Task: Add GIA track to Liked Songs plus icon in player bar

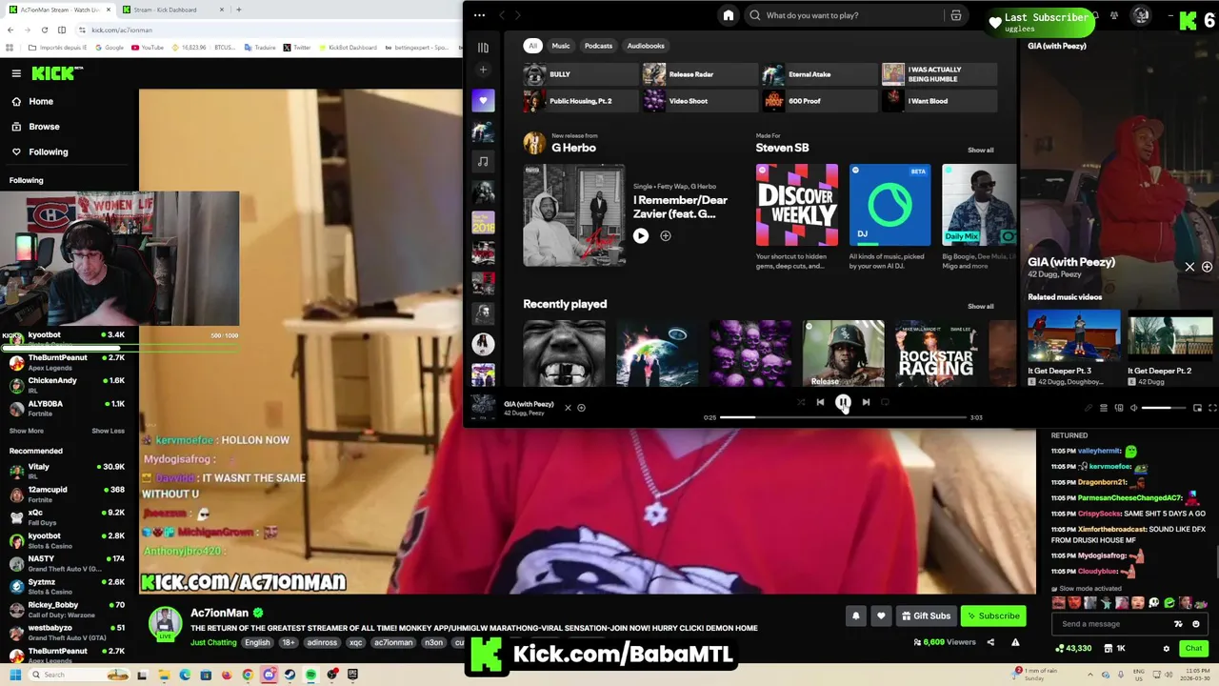Action: (581, 408)
